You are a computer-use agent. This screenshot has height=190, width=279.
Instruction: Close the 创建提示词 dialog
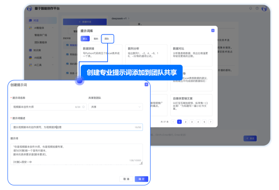click(x=146, y=84)
